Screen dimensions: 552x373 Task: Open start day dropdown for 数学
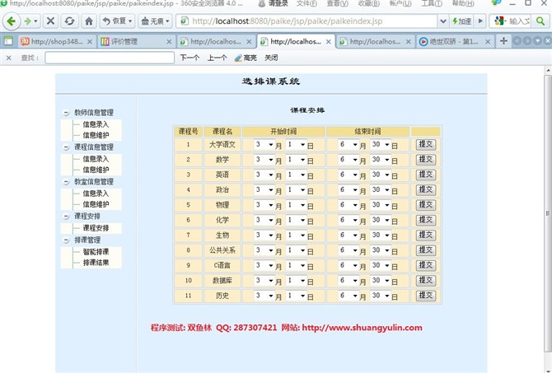(x=296, y=160)
